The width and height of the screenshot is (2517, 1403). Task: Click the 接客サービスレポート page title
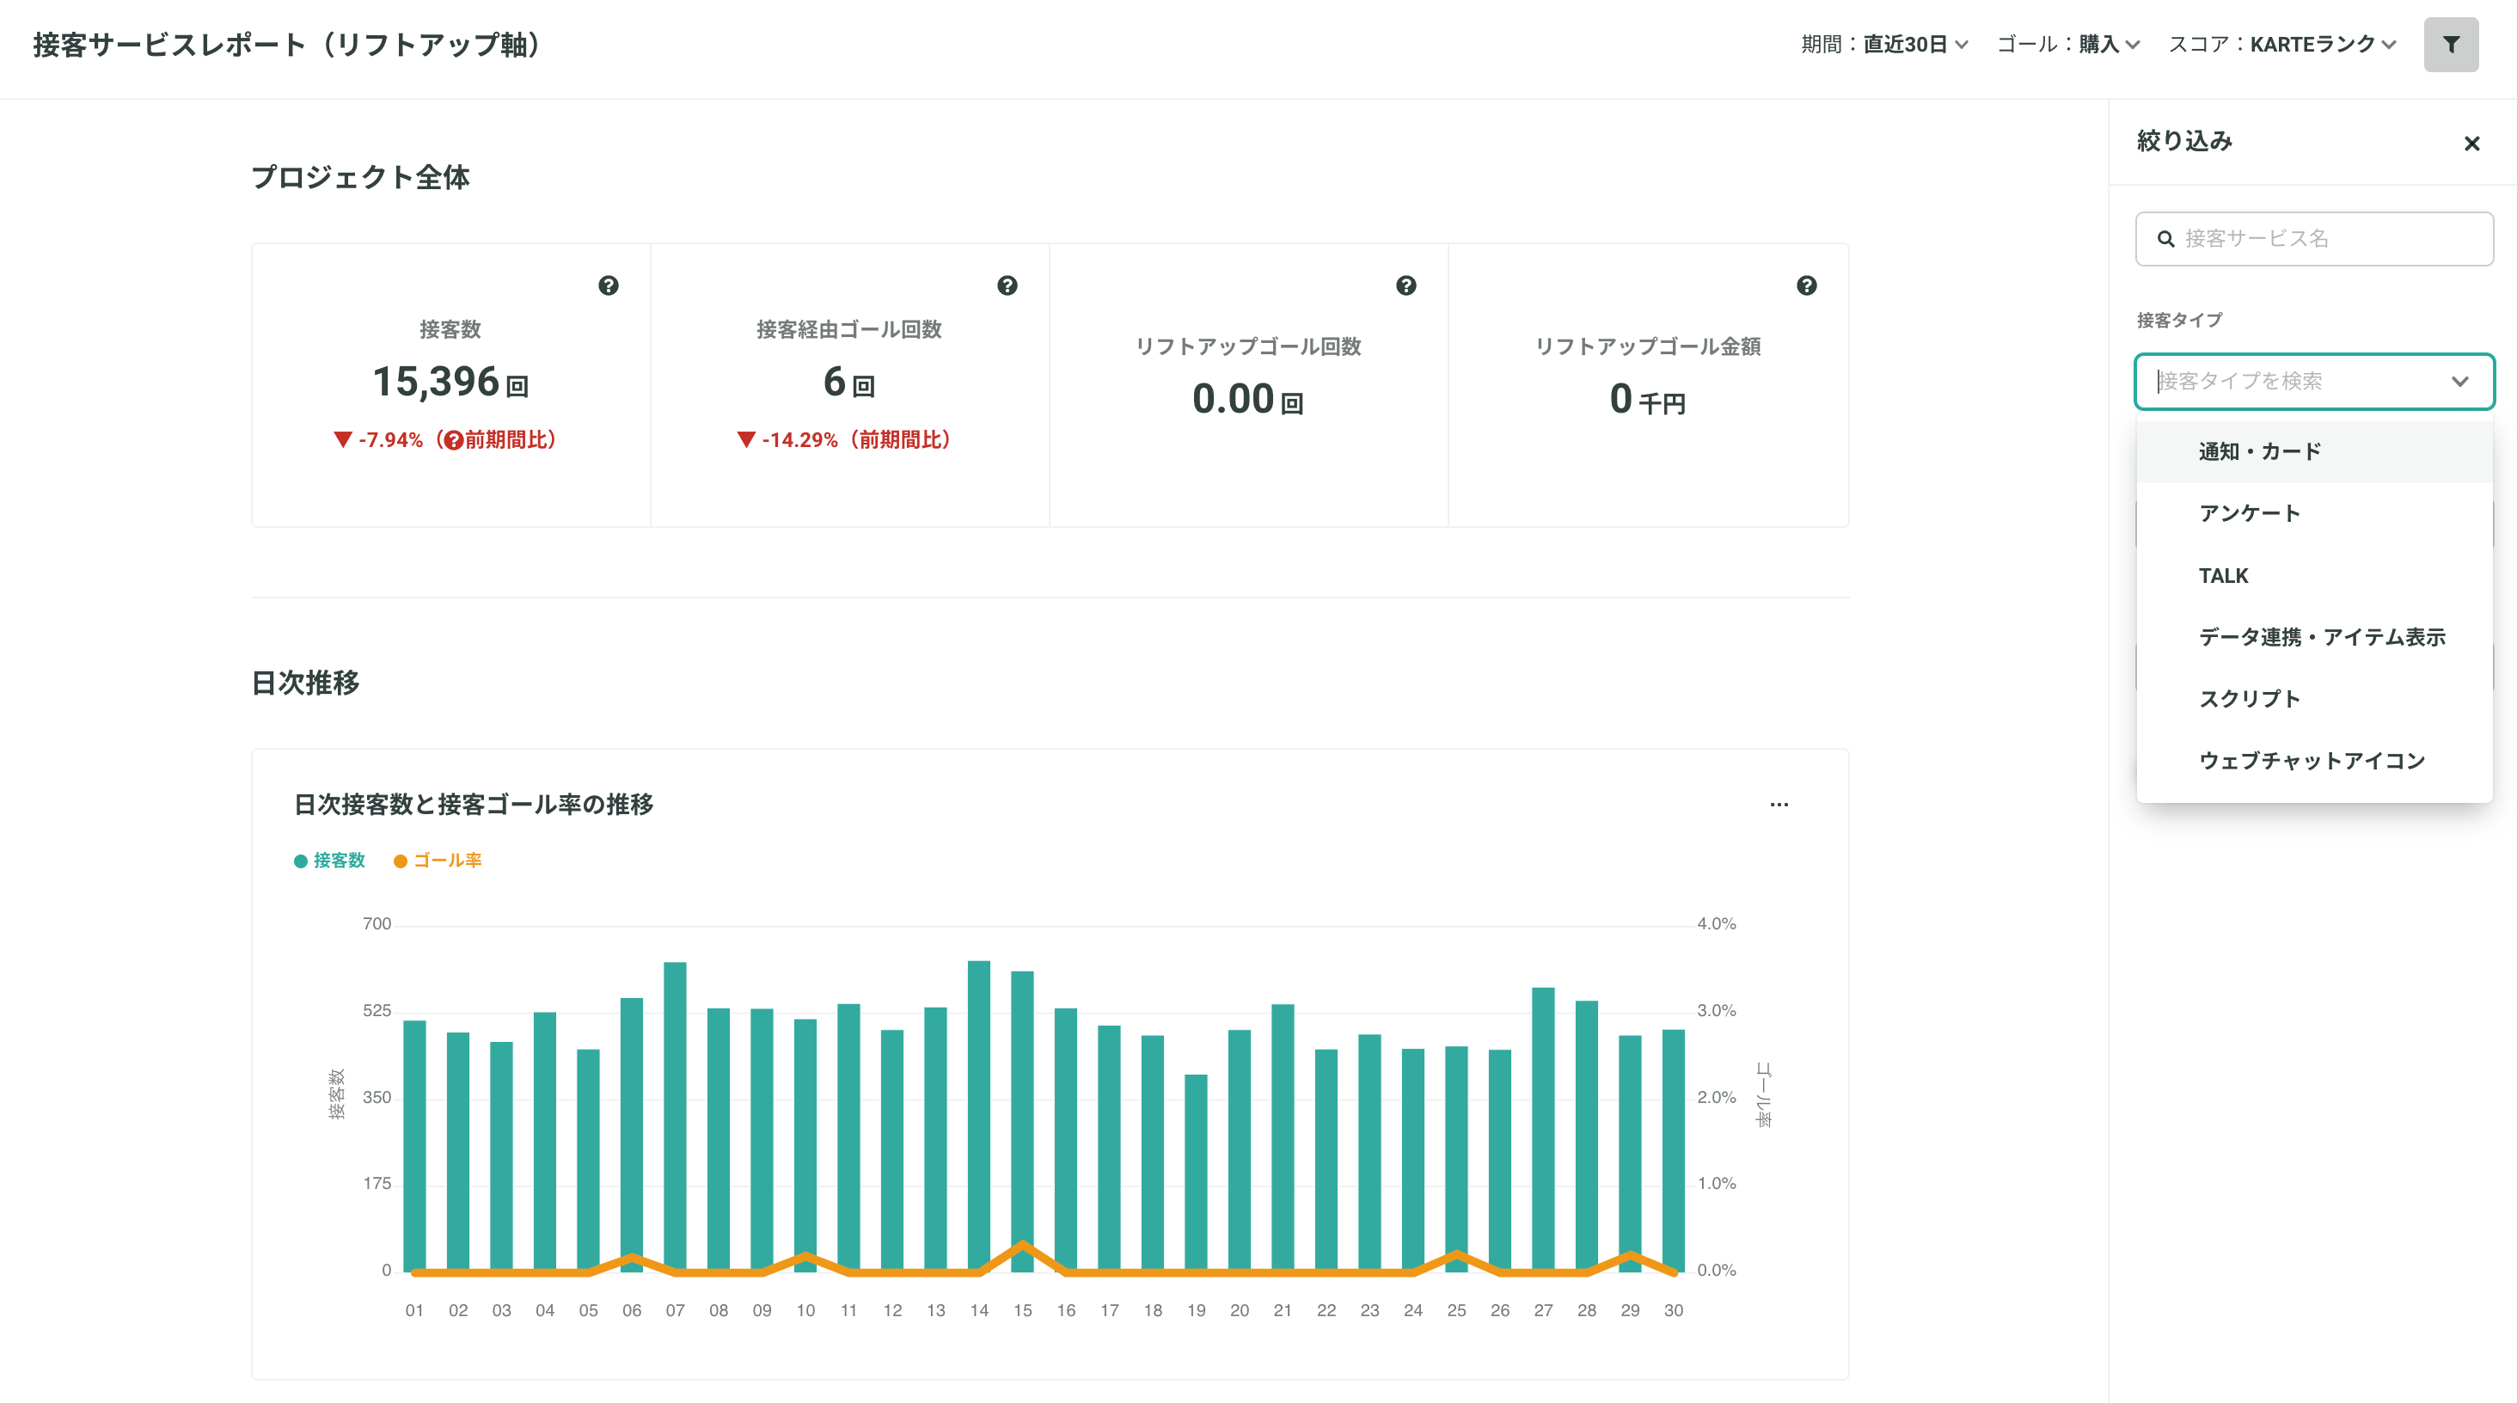coord(288,44)
